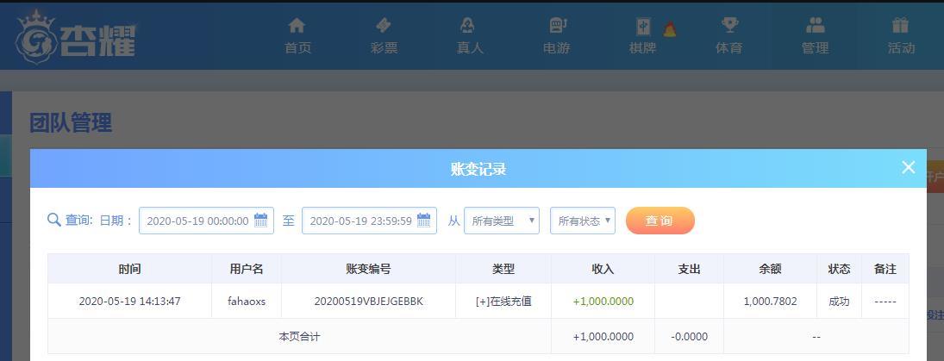Click the 收入 column header
The height and width of the screenshot is (361, 944).
click(603, 269)
